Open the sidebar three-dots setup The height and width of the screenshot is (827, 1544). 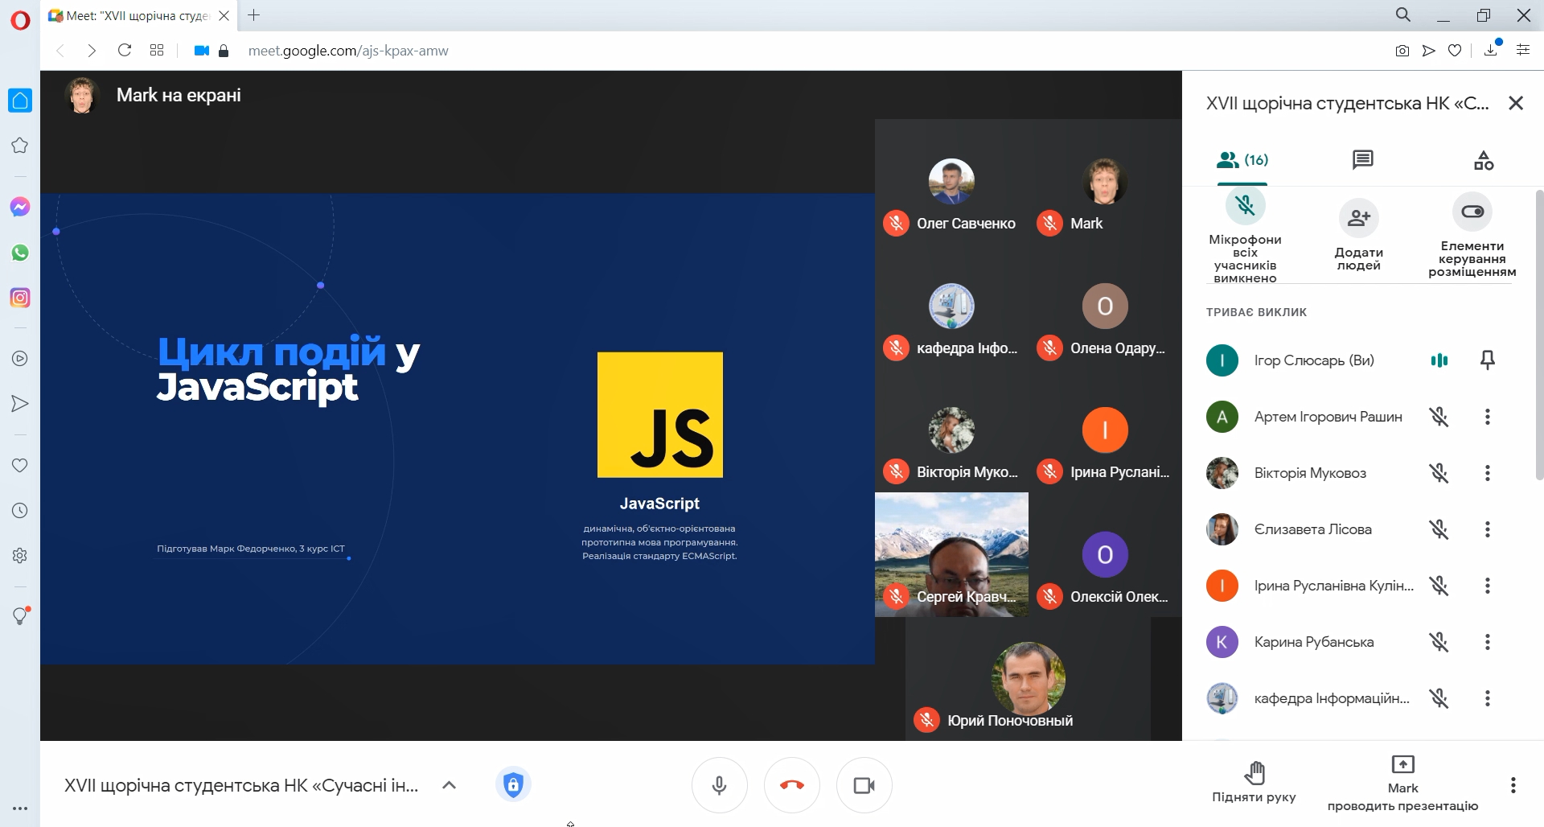(20, 808)
